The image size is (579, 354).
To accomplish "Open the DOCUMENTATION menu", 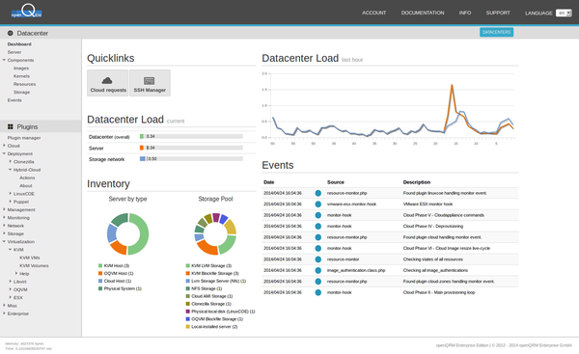I will tap(423, 13).
